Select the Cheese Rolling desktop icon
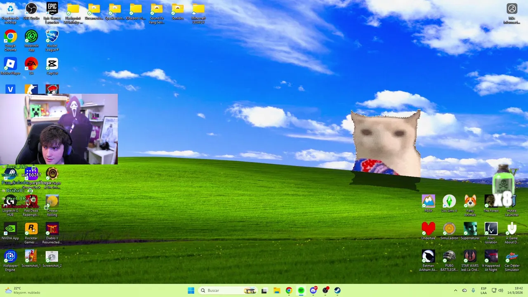This screenshot has height=297, width=528. pos(52,206)
